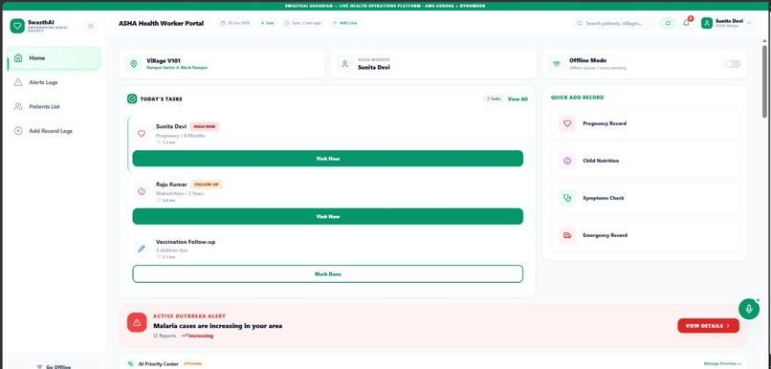Open Alerts Logs in the sidebar
The width and height of the screenshot is (771, 369).
coord(55,82)
